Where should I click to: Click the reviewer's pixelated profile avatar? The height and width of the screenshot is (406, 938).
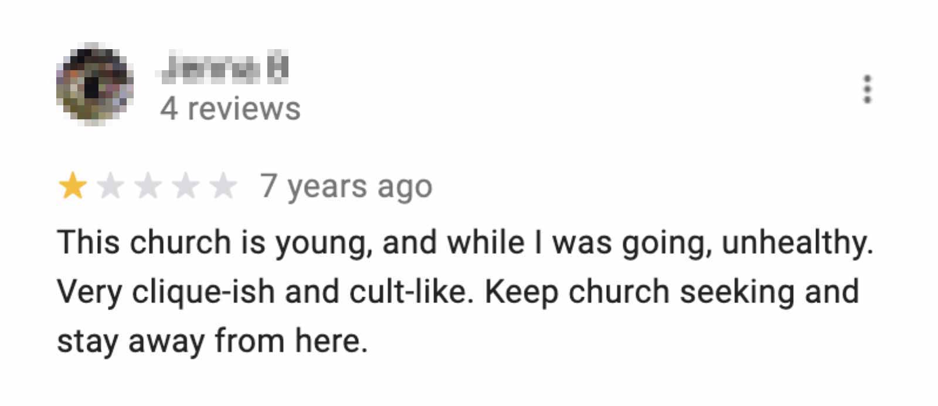(x=94, y=84)
